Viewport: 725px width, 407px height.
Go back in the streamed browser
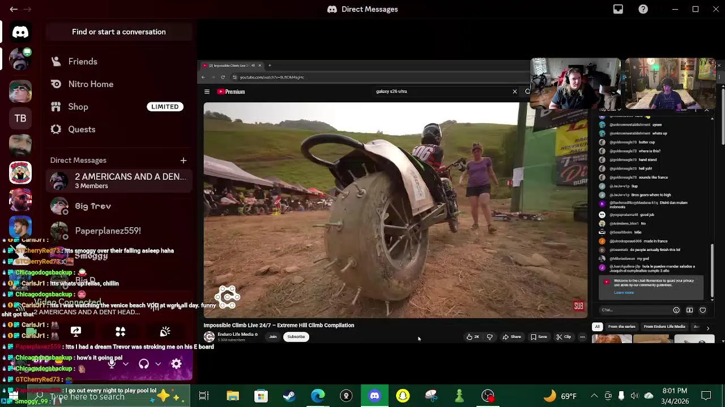[x=203, y=77]
